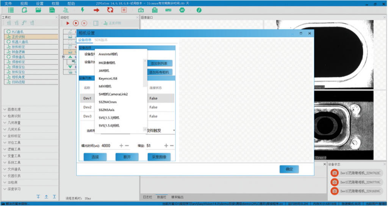Click the circled play button in flow panel

76,23
